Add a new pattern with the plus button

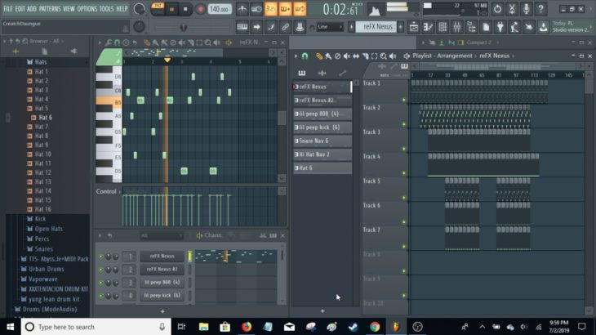click(x=400, y=27)
